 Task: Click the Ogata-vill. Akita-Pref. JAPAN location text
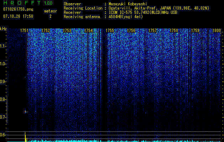159,8
